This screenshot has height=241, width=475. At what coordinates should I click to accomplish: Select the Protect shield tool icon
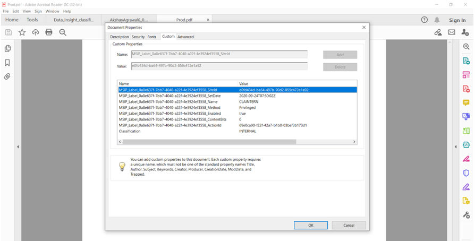point(466,173)
